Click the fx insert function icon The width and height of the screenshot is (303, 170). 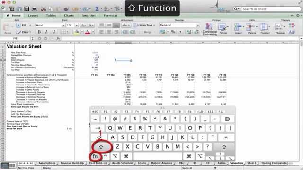58,38
